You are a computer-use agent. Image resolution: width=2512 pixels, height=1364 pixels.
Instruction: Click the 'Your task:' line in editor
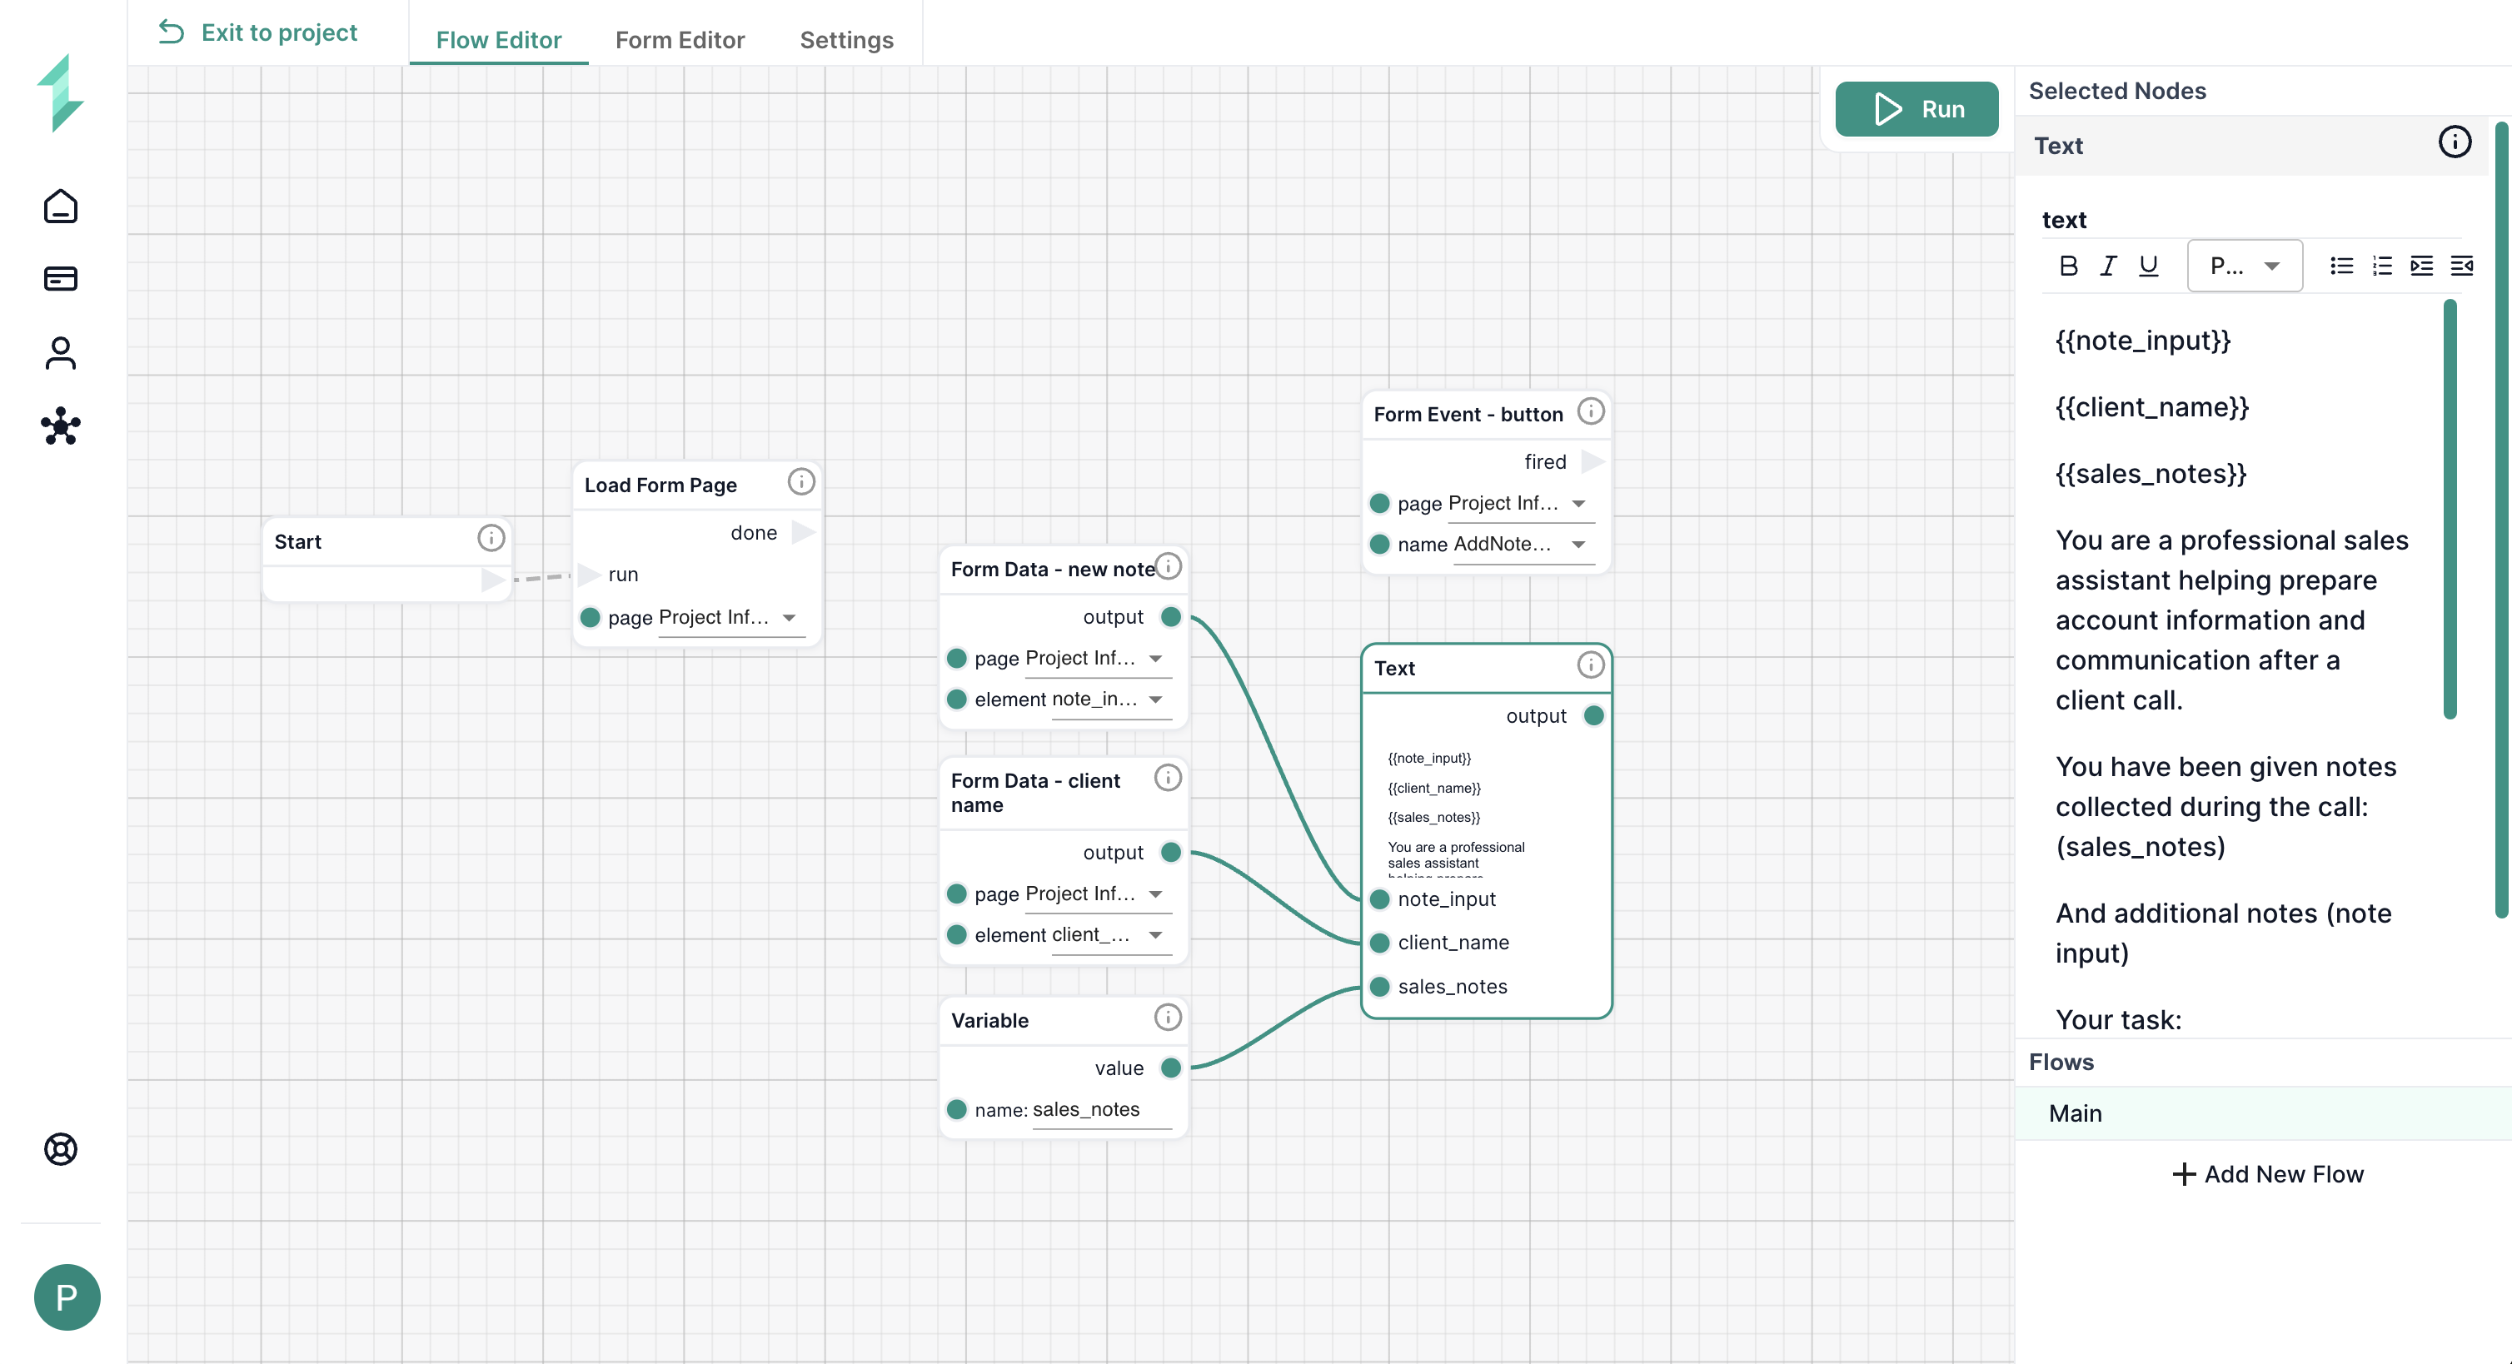2119,1020
